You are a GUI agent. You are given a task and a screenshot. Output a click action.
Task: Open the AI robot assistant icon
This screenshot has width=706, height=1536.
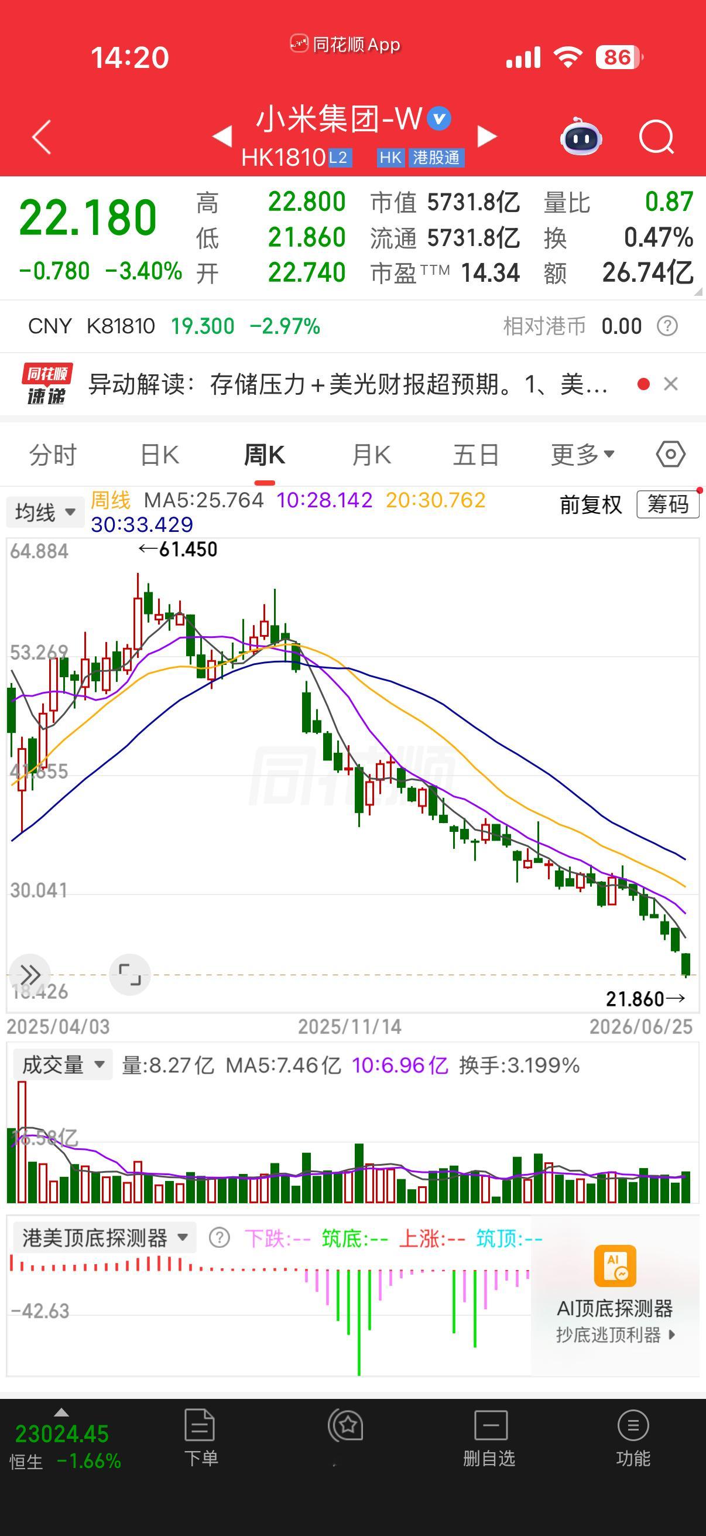coord(581,136)
